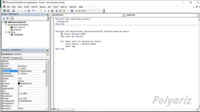Click the Toolbox toolbar icon
The height and width of the screenshot is (112, 200).
[x=67, y=11]
